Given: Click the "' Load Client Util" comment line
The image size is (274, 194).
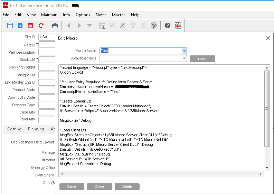Looking at the screenshot, I should point(73,130).
